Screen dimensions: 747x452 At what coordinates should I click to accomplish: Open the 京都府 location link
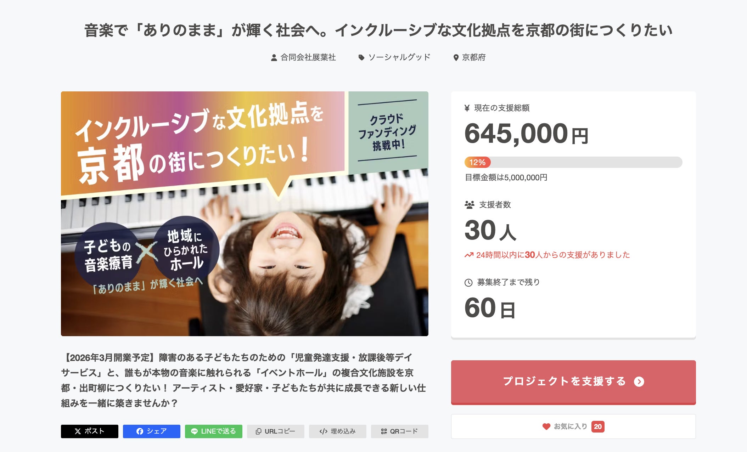coord(474,57)
